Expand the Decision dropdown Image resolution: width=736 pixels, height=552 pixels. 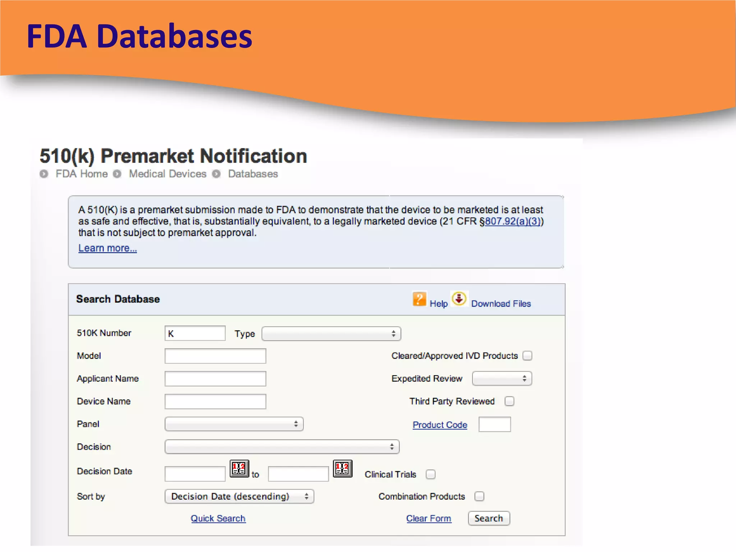(x=282, y=447)
